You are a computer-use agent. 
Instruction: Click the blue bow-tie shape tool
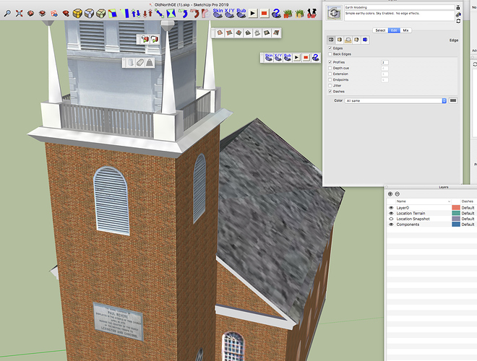[171, 13]
